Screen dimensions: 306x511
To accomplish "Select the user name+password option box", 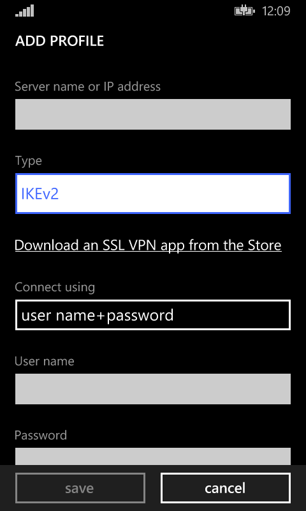I will click(x=153, y=315).
